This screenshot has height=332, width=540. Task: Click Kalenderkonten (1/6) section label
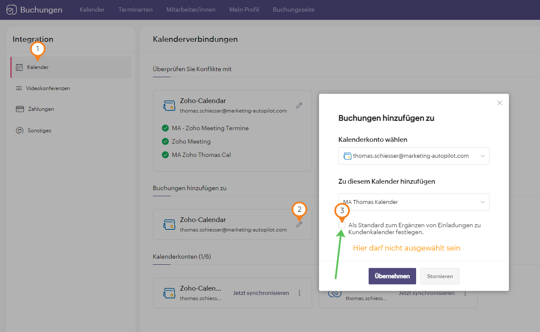coord(182,257)
